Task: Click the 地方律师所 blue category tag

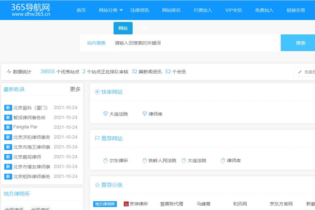Action: (x=105, y=204)
